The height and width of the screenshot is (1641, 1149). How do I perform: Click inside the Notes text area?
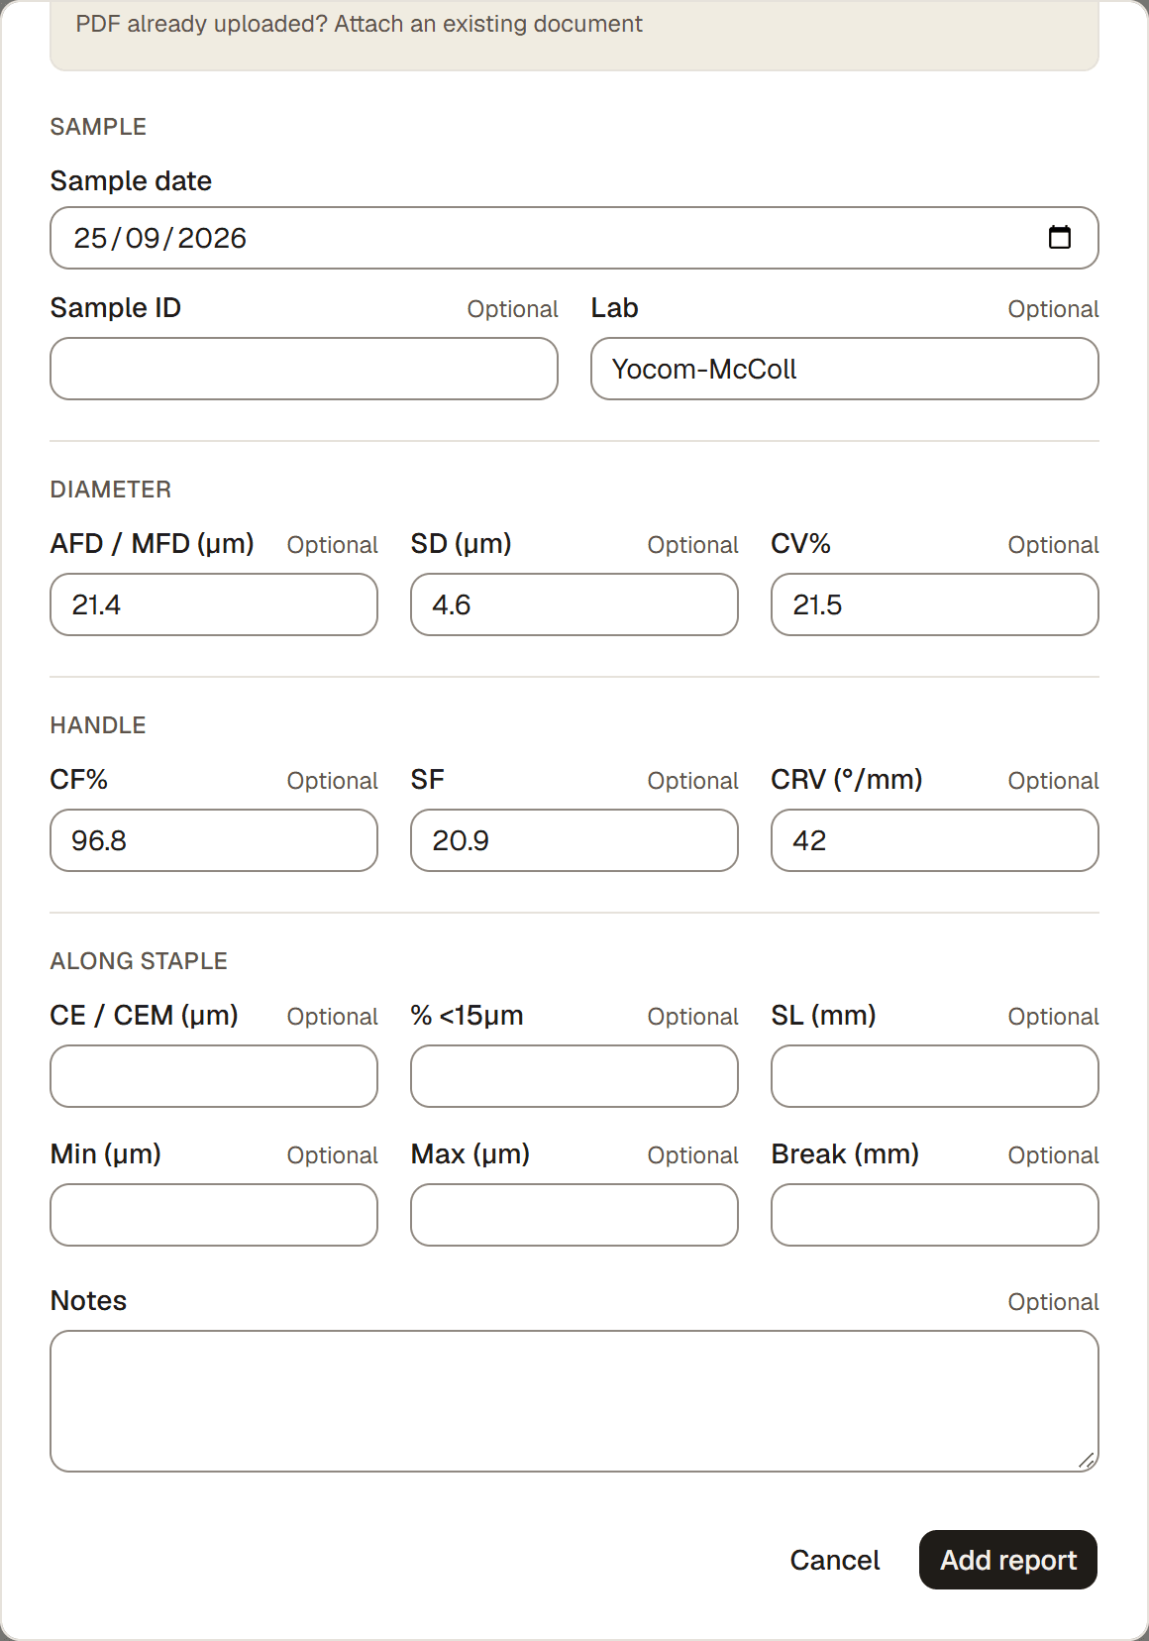point(574,1401)
